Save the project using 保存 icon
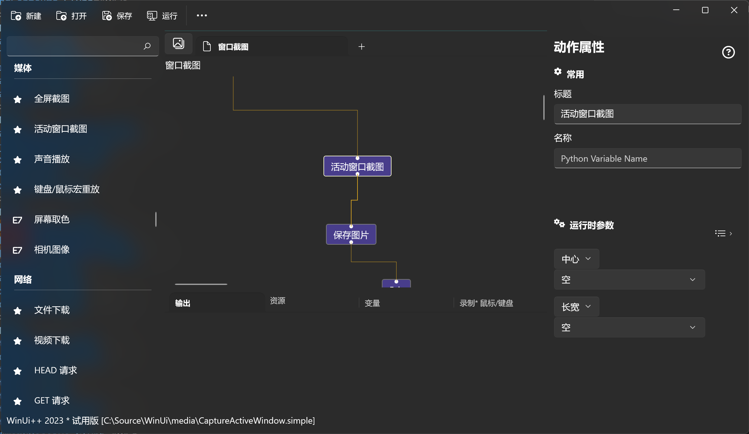The height and width of the screenshot is (434, 749). (106, 15)
